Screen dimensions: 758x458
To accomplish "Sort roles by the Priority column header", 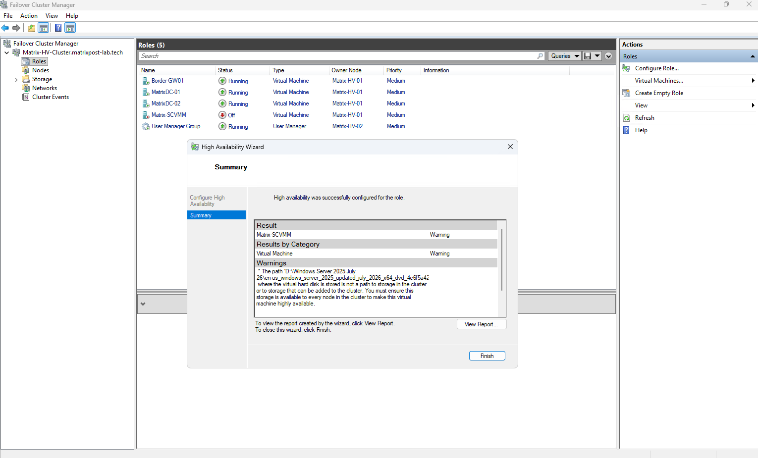I will click(402, 70).
